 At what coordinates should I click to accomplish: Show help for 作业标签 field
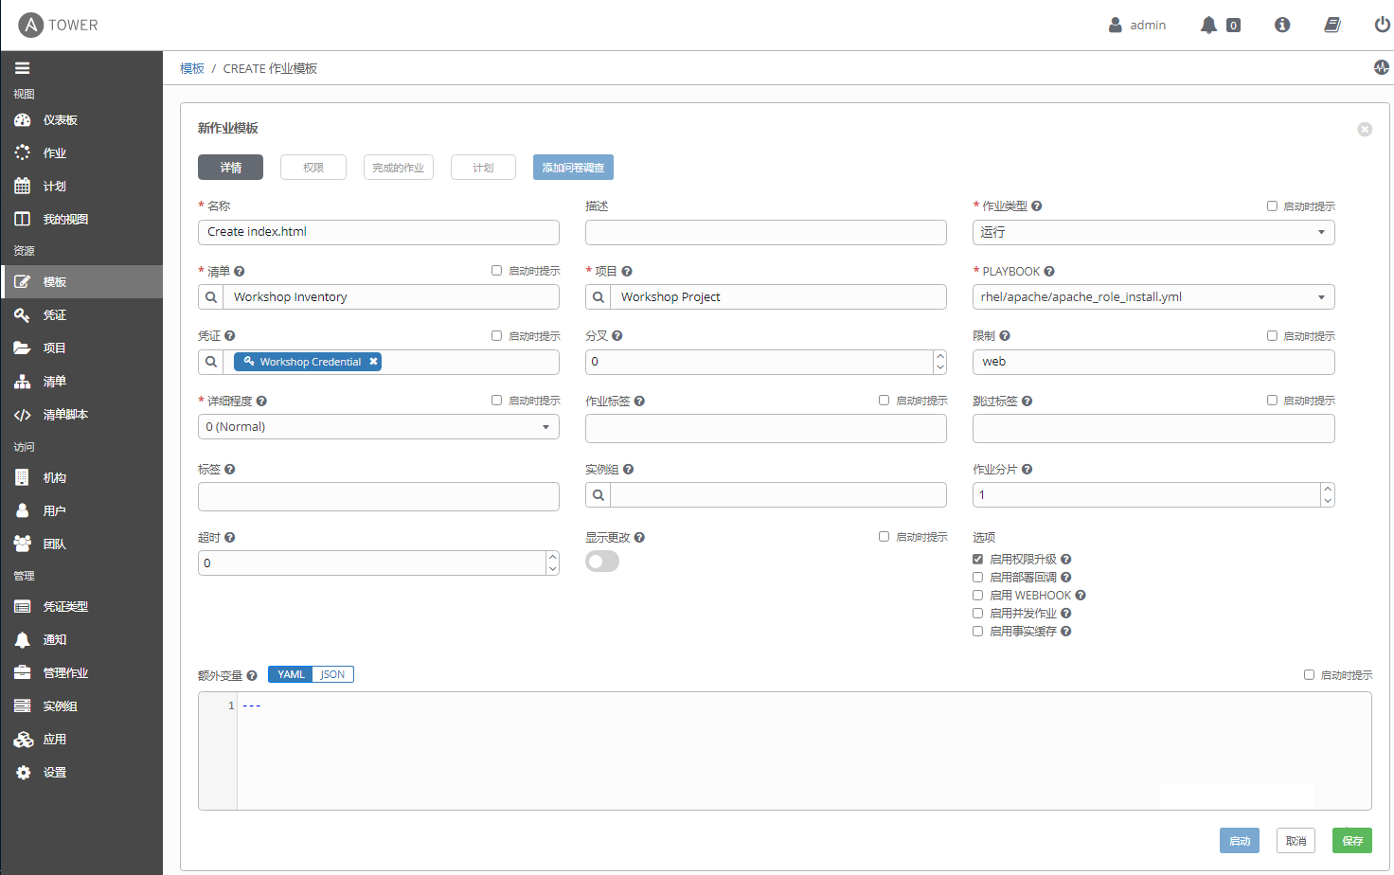(x=639, y=401)
